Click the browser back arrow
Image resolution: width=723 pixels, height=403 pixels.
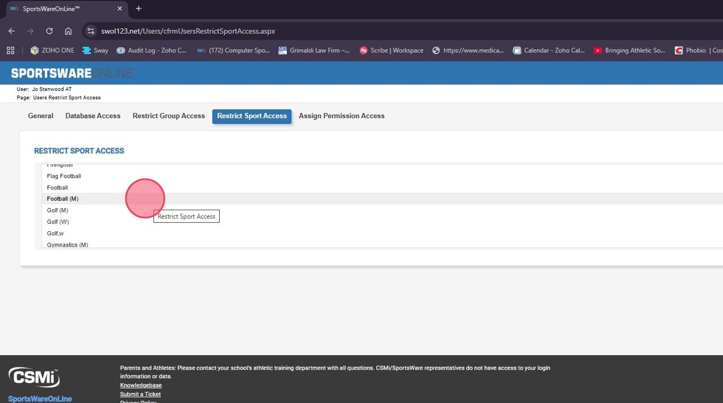[12, 31]
